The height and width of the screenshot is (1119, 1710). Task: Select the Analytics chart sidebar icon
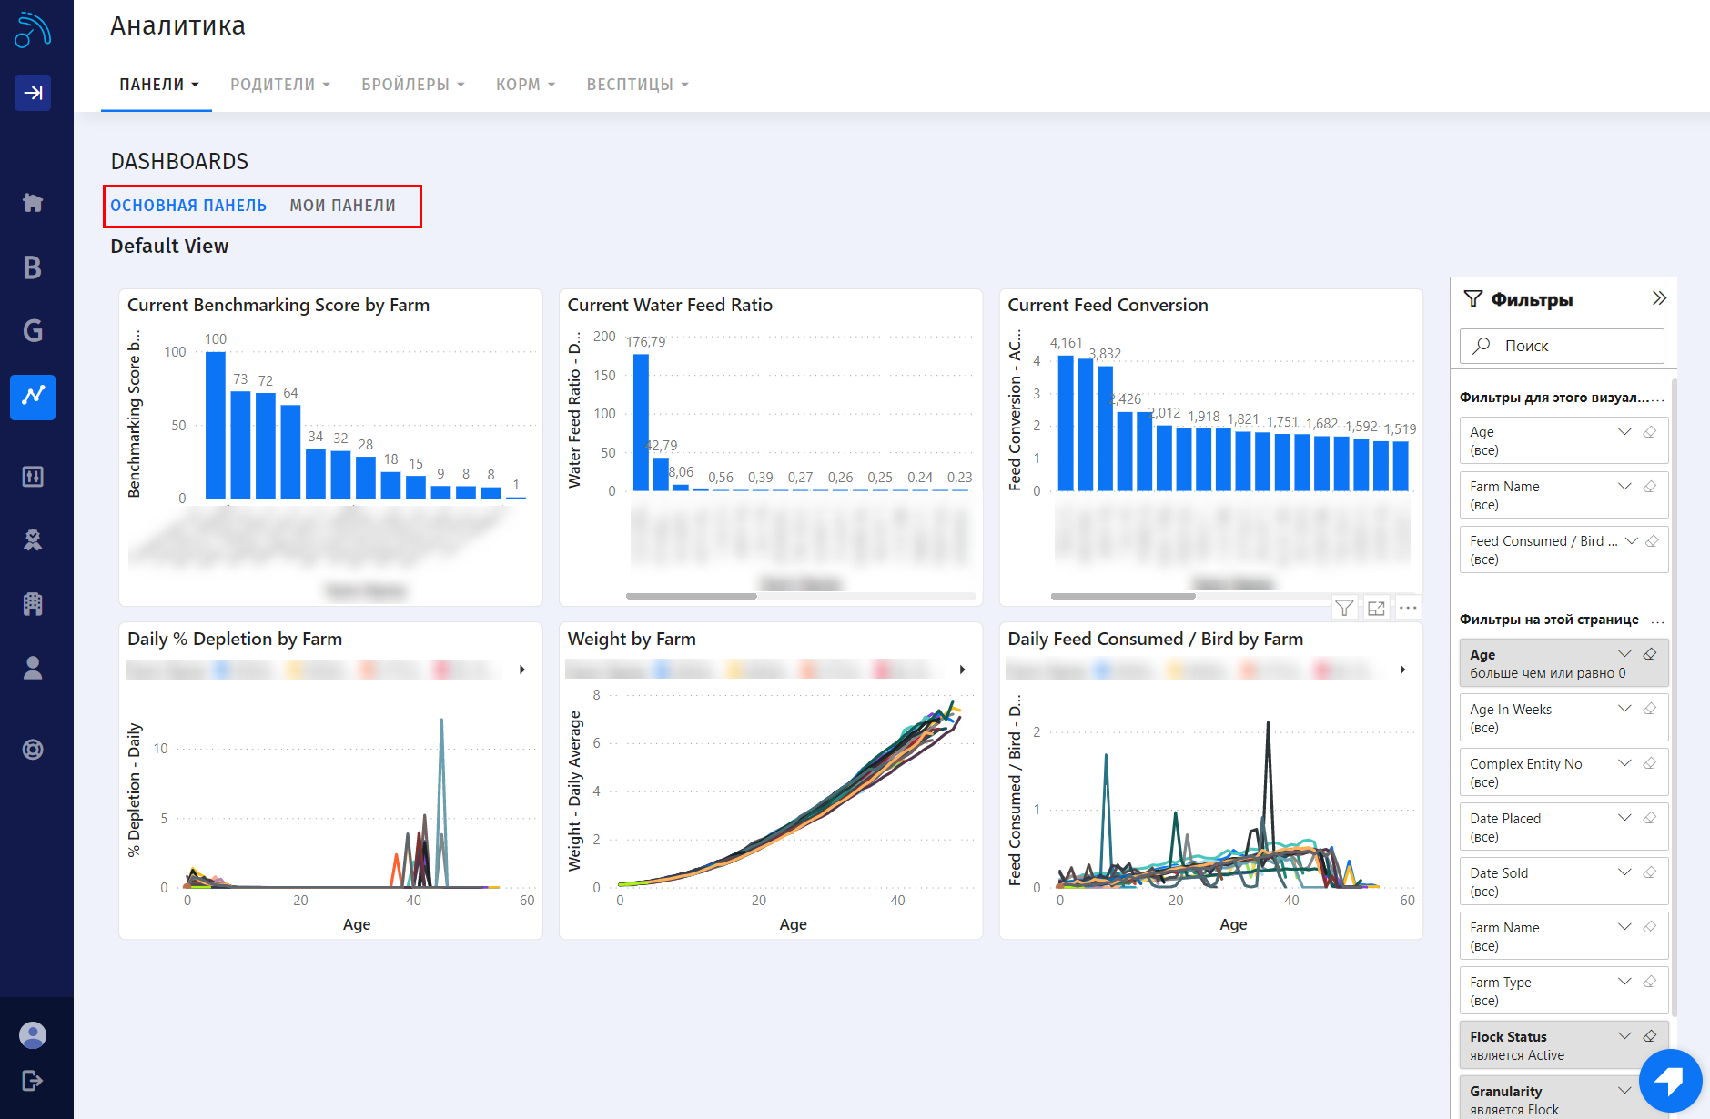(x=33, y=397)
